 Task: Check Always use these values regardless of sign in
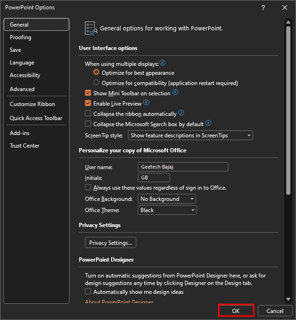pos(88,187)
